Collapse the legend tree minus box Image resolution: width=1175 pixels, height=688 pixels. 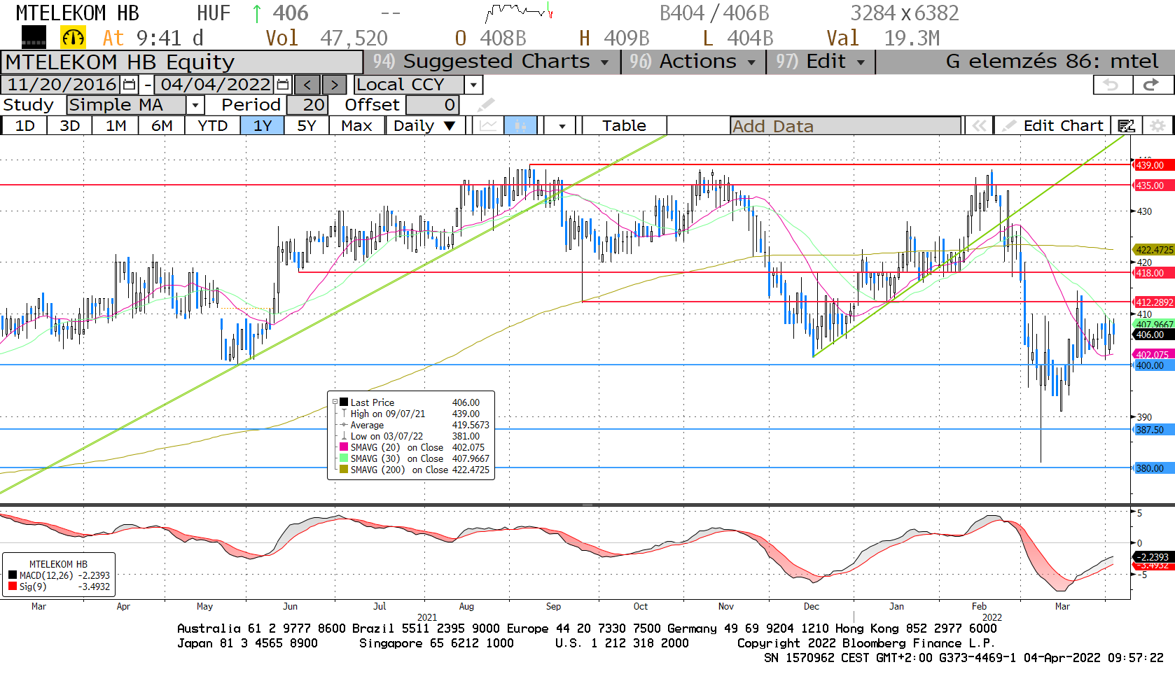(x=335, y=402)
